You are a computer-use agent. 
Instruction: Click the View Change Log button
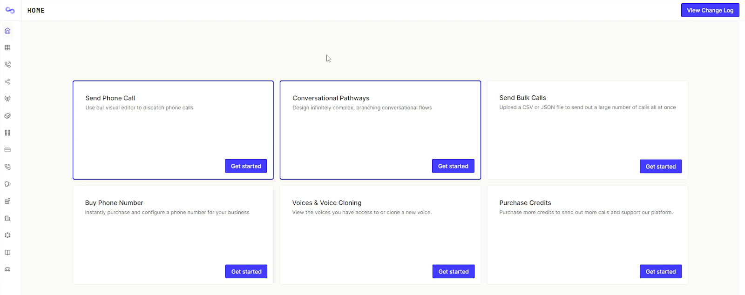[710, 10]
